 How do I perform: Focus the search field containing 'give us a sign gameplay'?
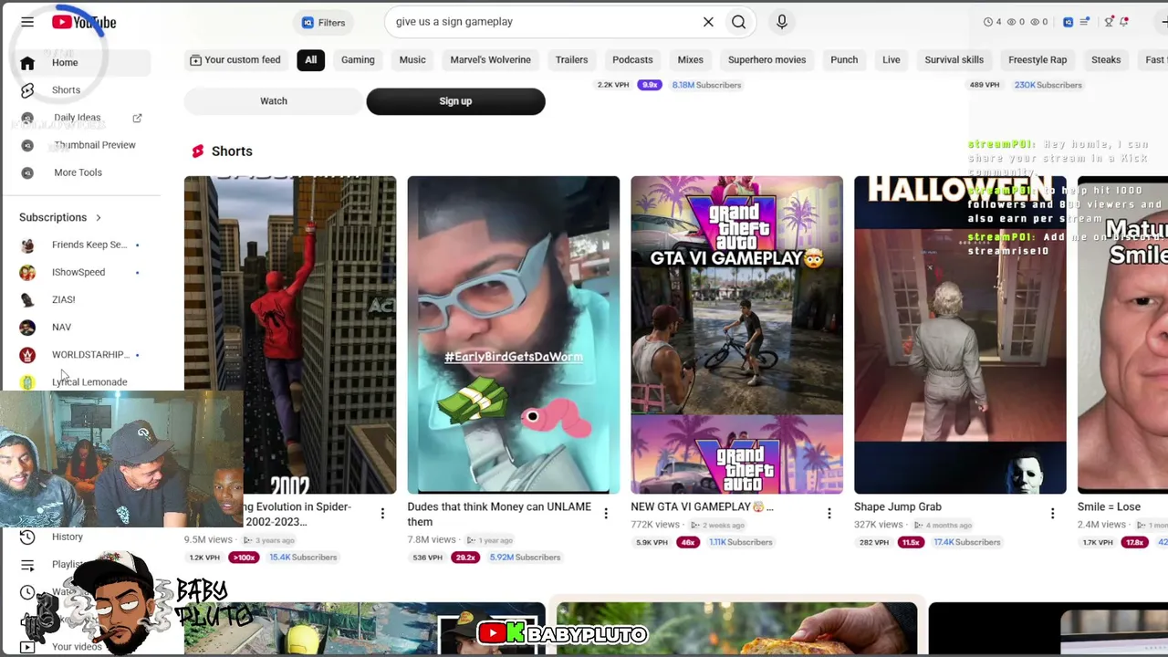click(x=543, y=22)
